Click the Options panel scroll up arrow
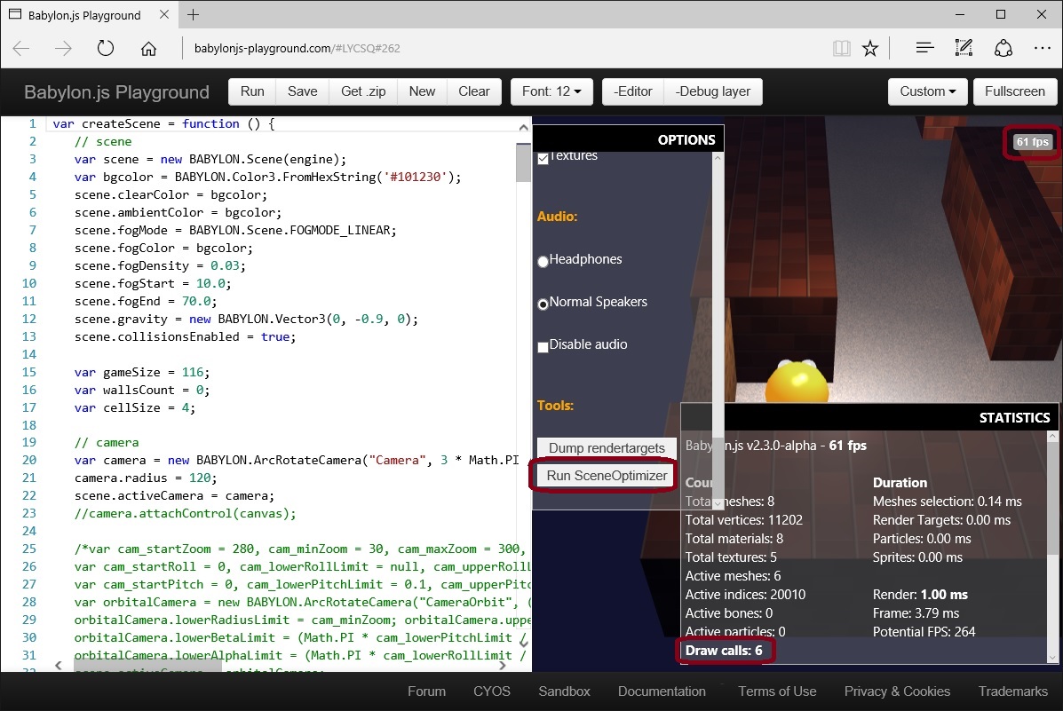Viewport: 1063px width, 711px height. (x=718, y=157)
